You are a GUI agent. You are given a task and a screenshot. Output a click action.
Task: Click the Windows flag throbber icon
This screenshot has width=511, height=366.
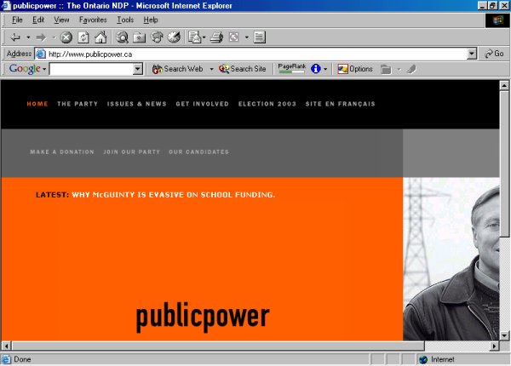click(x=497, y=20)
